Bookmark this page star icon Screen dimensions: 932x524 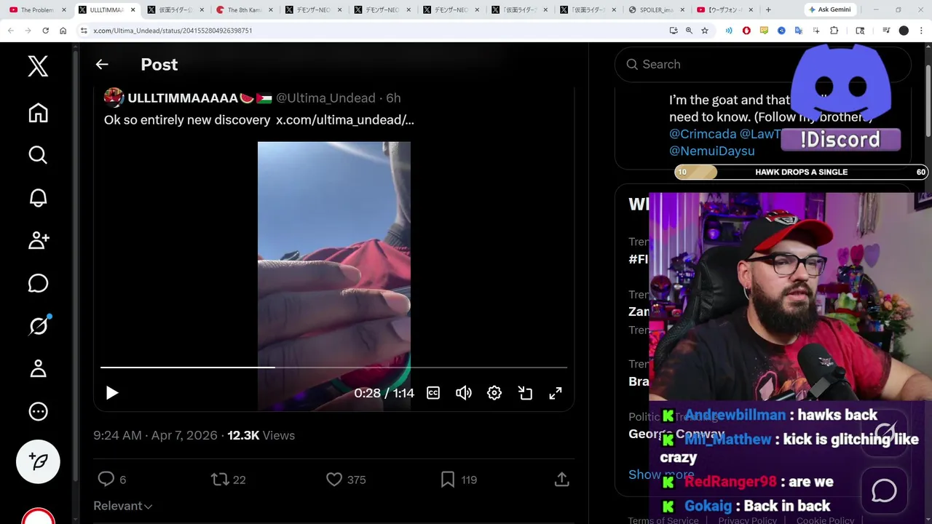[x=705, y=31]
